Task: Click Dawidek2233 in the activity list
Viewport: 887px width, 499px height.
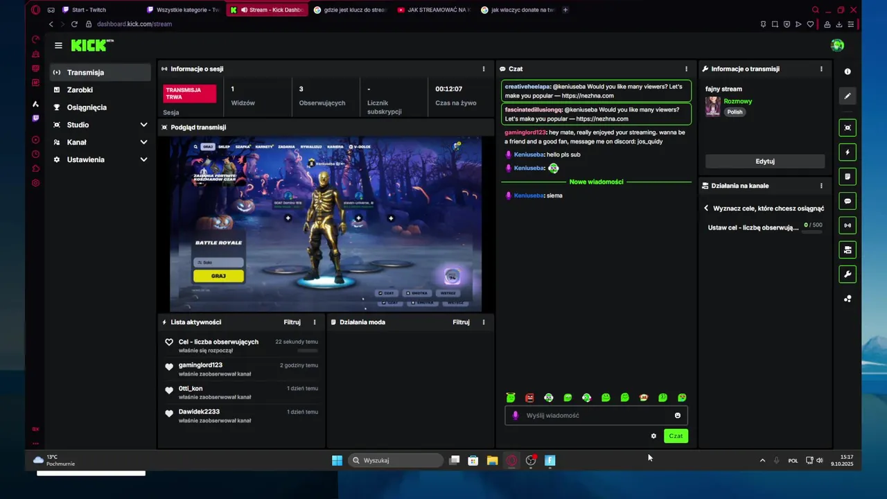Action: pos(199,412)
